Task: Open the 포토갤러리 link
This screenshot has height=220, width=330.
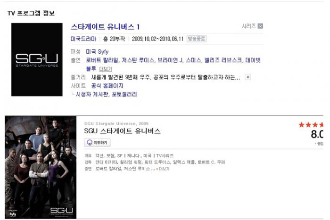Action: tap(124, 94)
